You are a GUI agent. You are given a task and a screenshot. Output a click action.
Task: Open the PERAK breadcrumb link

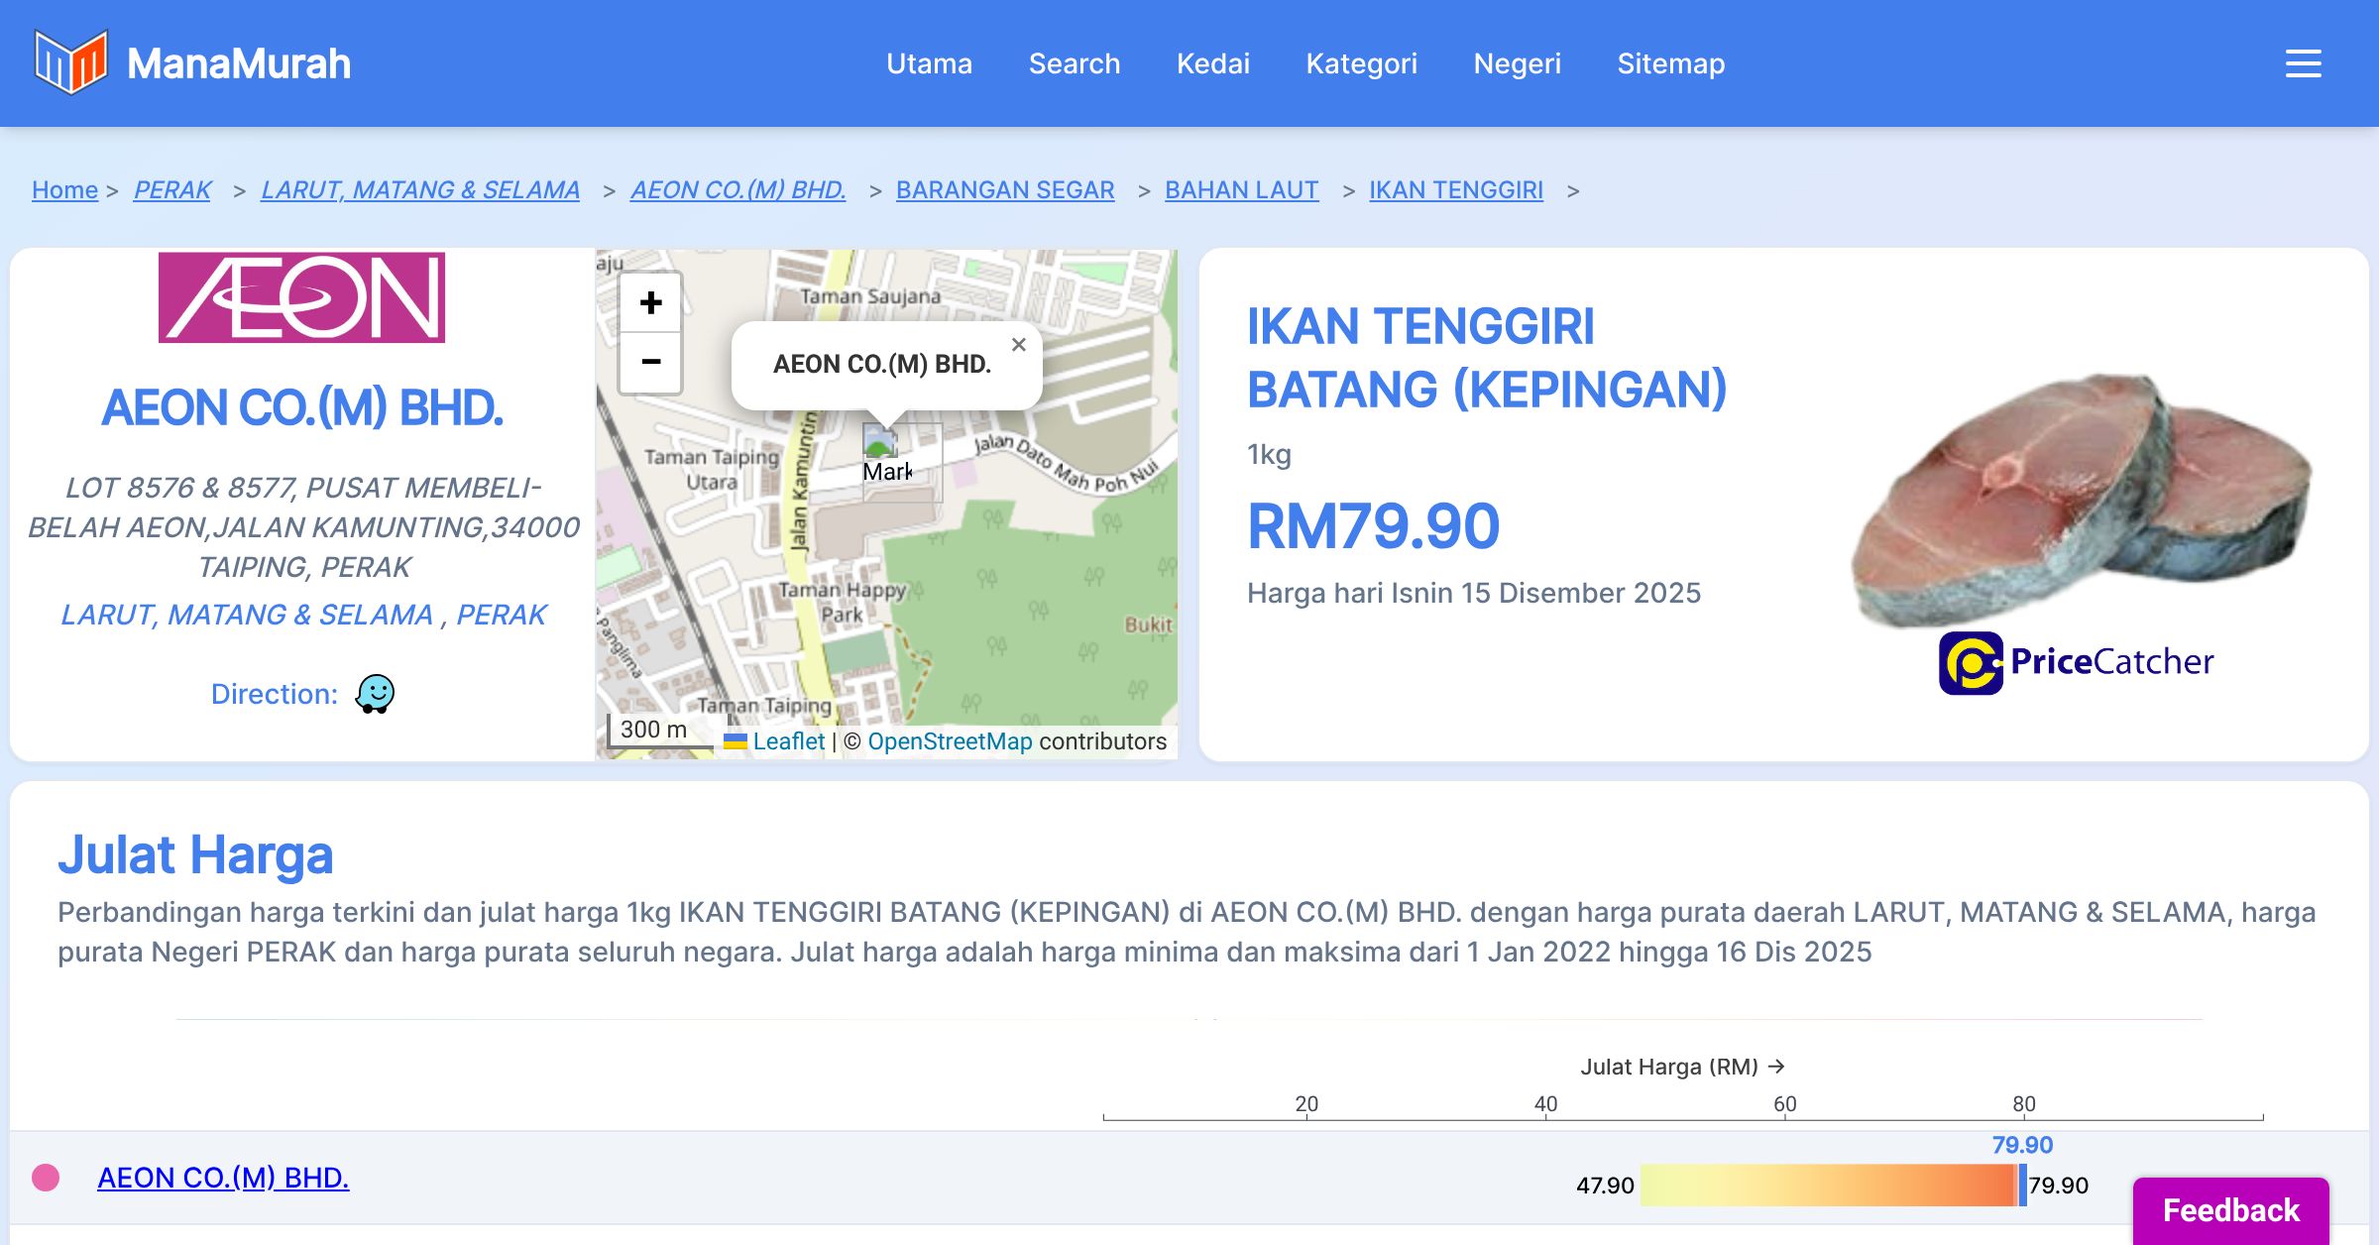pyautogui.click(x=172, y=189)
